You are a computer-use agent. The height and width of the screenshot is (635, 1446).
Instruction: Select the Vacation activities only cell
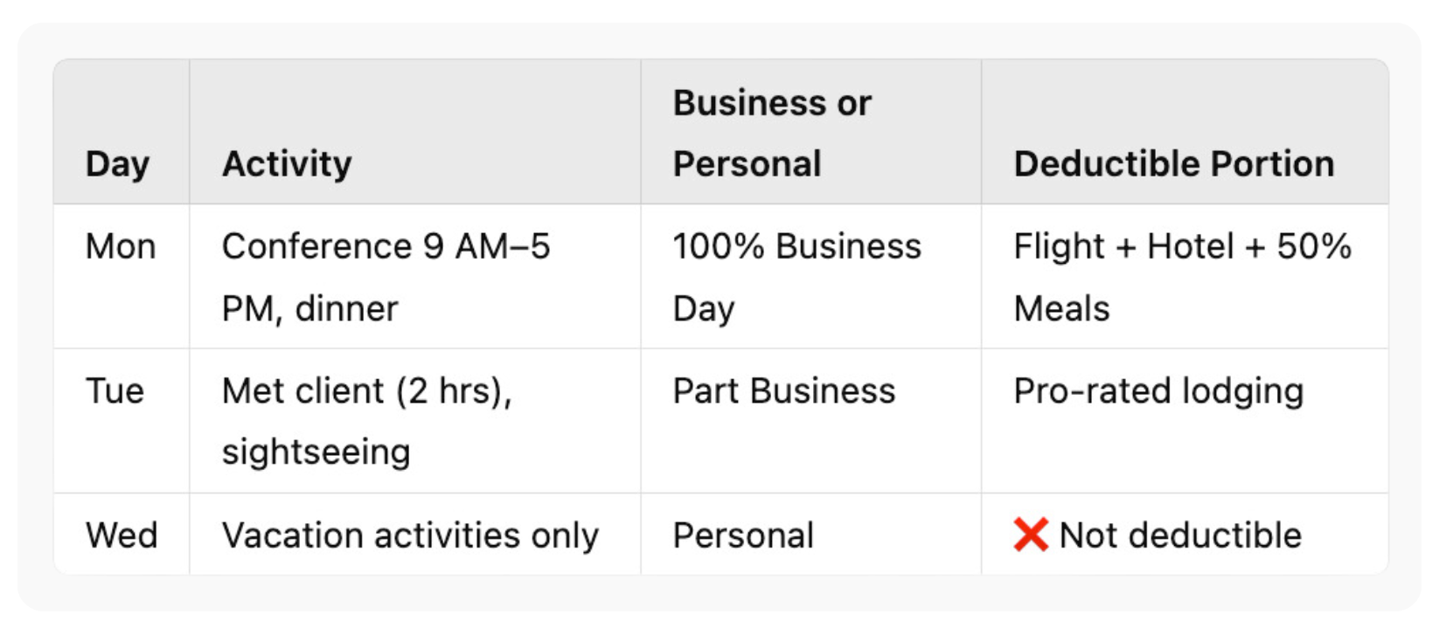[410, 535]
